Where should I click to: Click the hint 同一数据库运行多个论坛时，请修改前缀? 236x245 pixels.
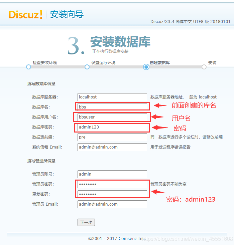187,137
